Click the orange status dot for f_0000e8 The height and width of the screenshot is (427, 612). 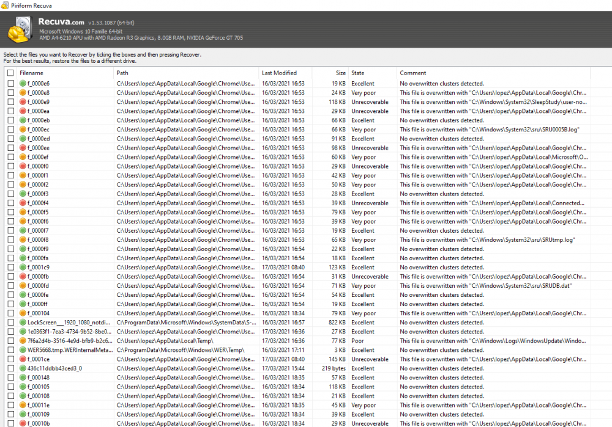(x=23, y=93)
